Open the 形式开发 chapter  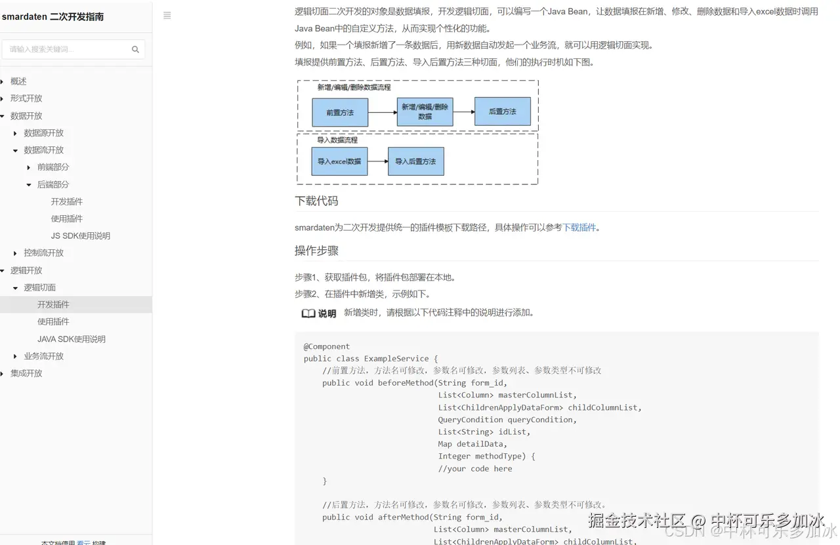(26, 98)
